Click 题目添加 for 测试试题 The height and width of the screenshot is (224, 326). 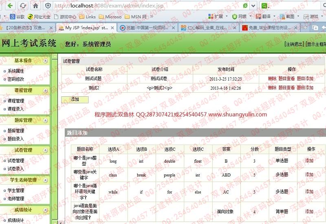point(305,78)
